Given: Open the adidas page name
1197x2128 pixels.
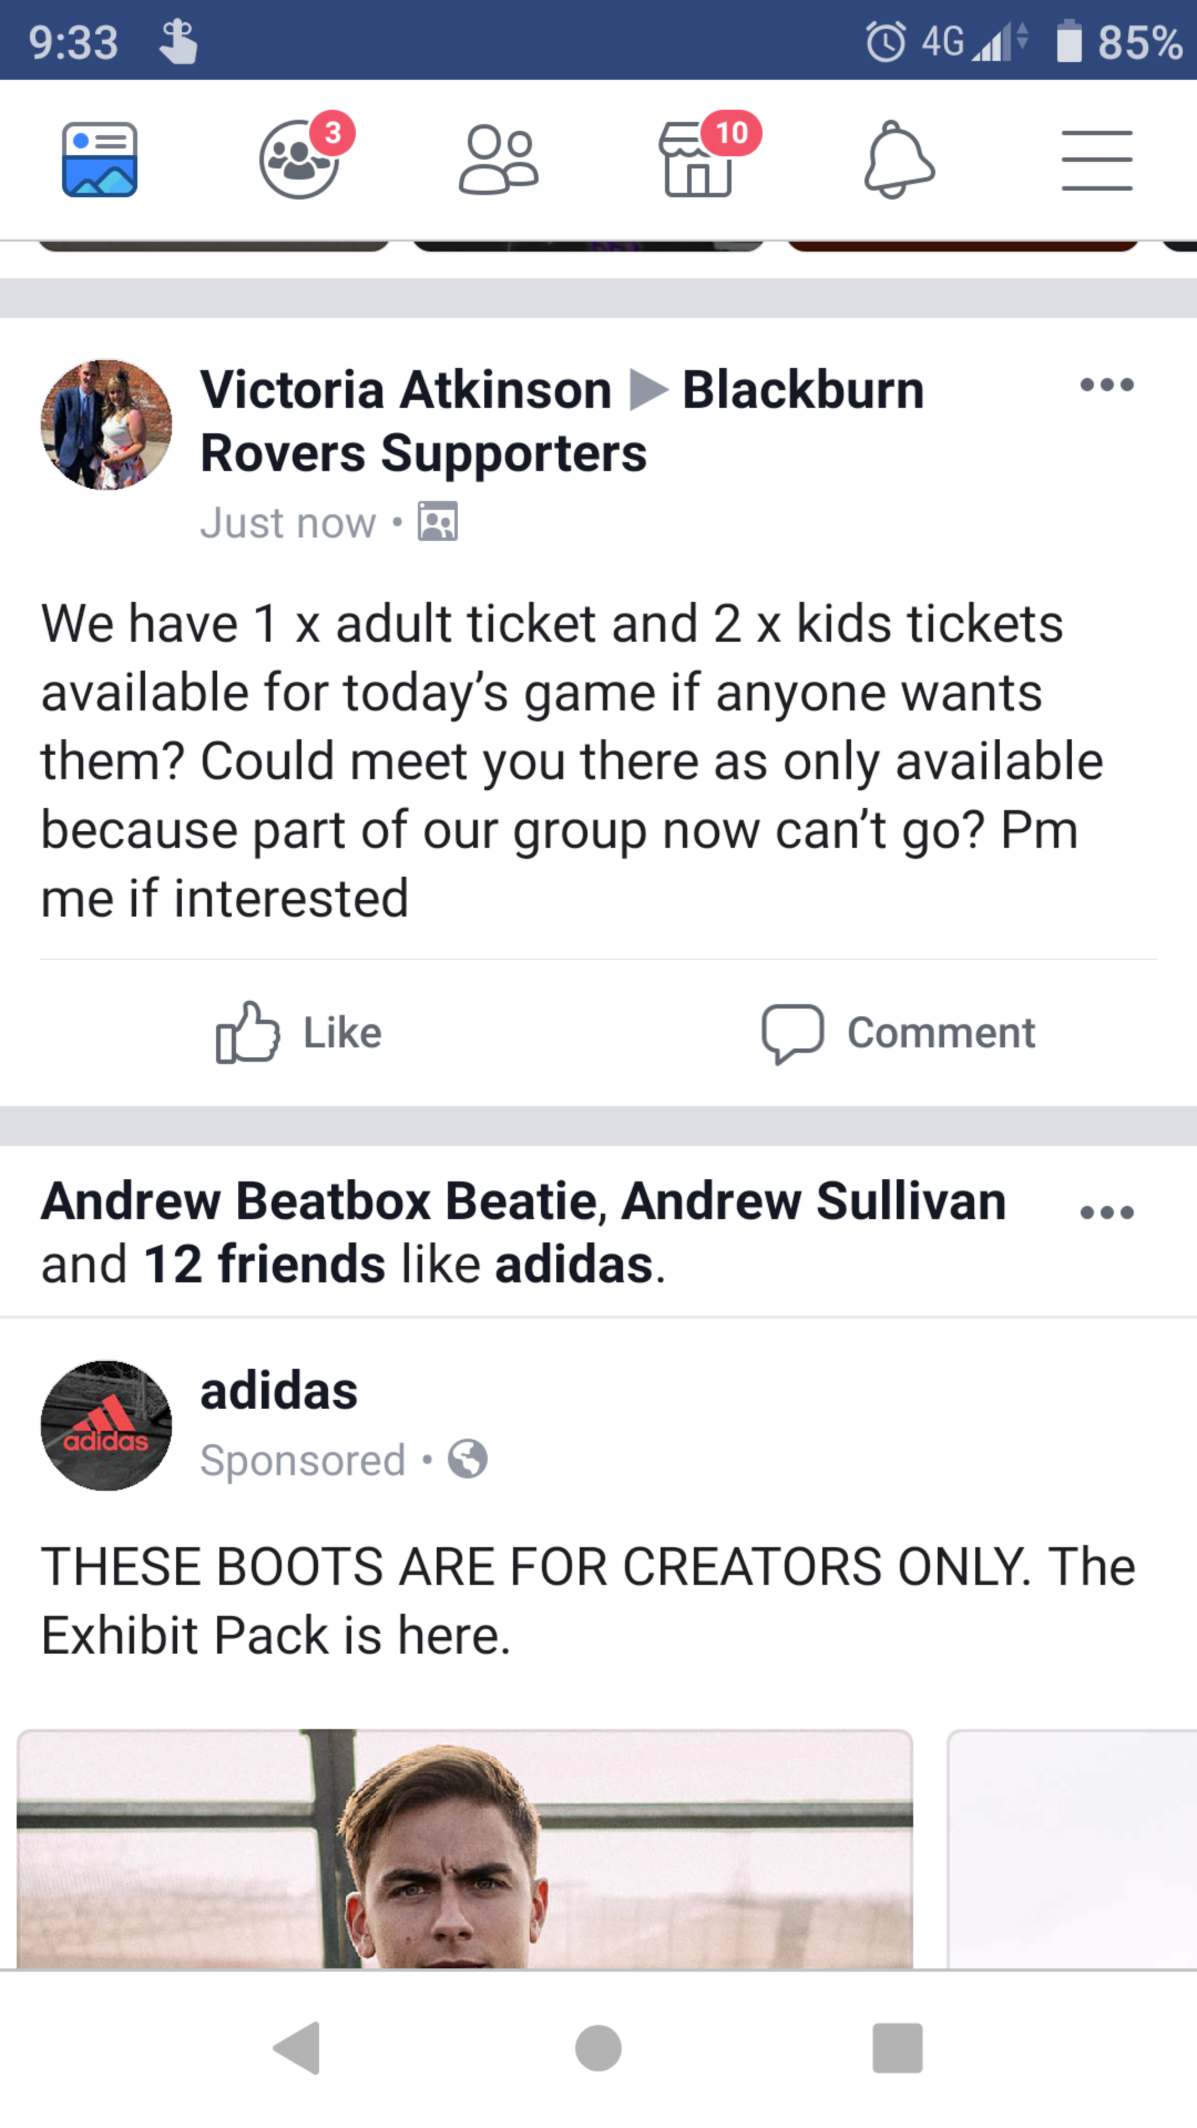Looking at the screenshot, I should pos(278,1391).
